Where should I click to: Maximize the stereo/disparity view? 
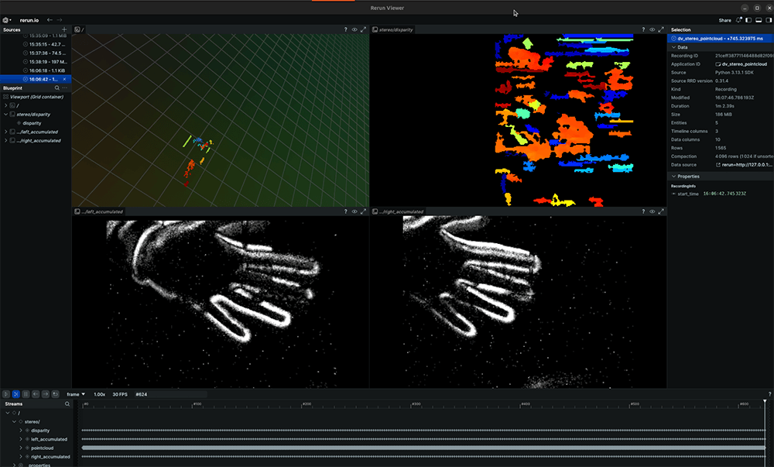[661, 29]
